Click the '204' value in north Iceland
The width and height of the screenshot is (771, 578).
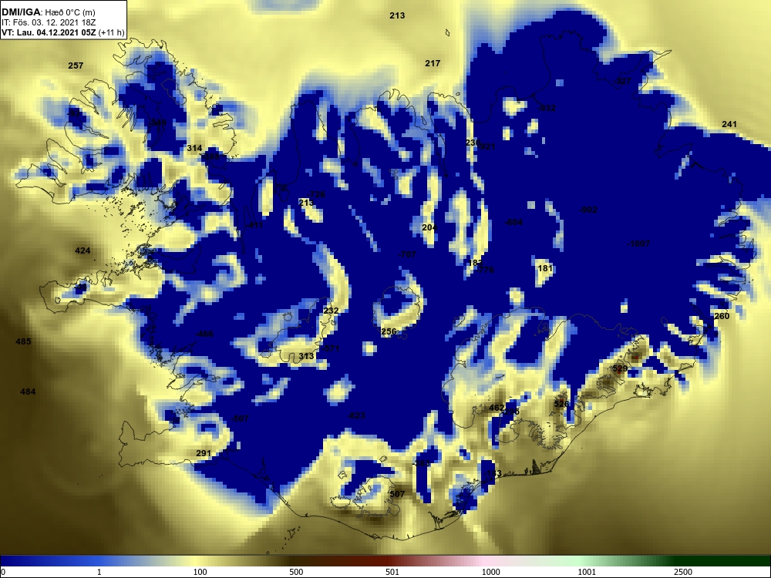tap(429, 227)
